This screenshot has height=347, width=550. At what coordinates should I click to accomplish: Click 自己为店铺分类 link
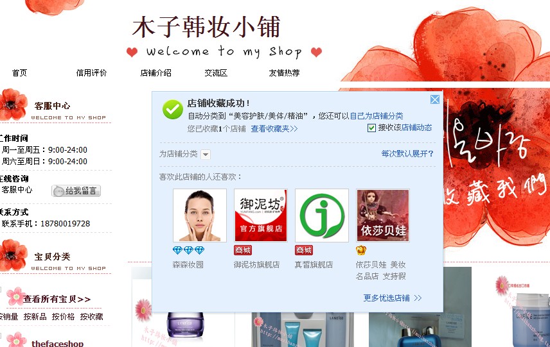(x=377, y=116)
